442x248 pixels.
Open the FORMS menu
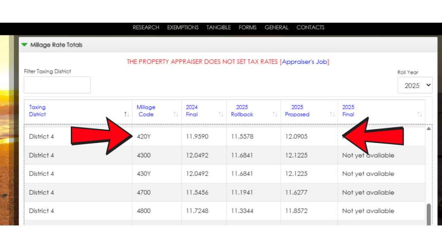click(247, 28)
